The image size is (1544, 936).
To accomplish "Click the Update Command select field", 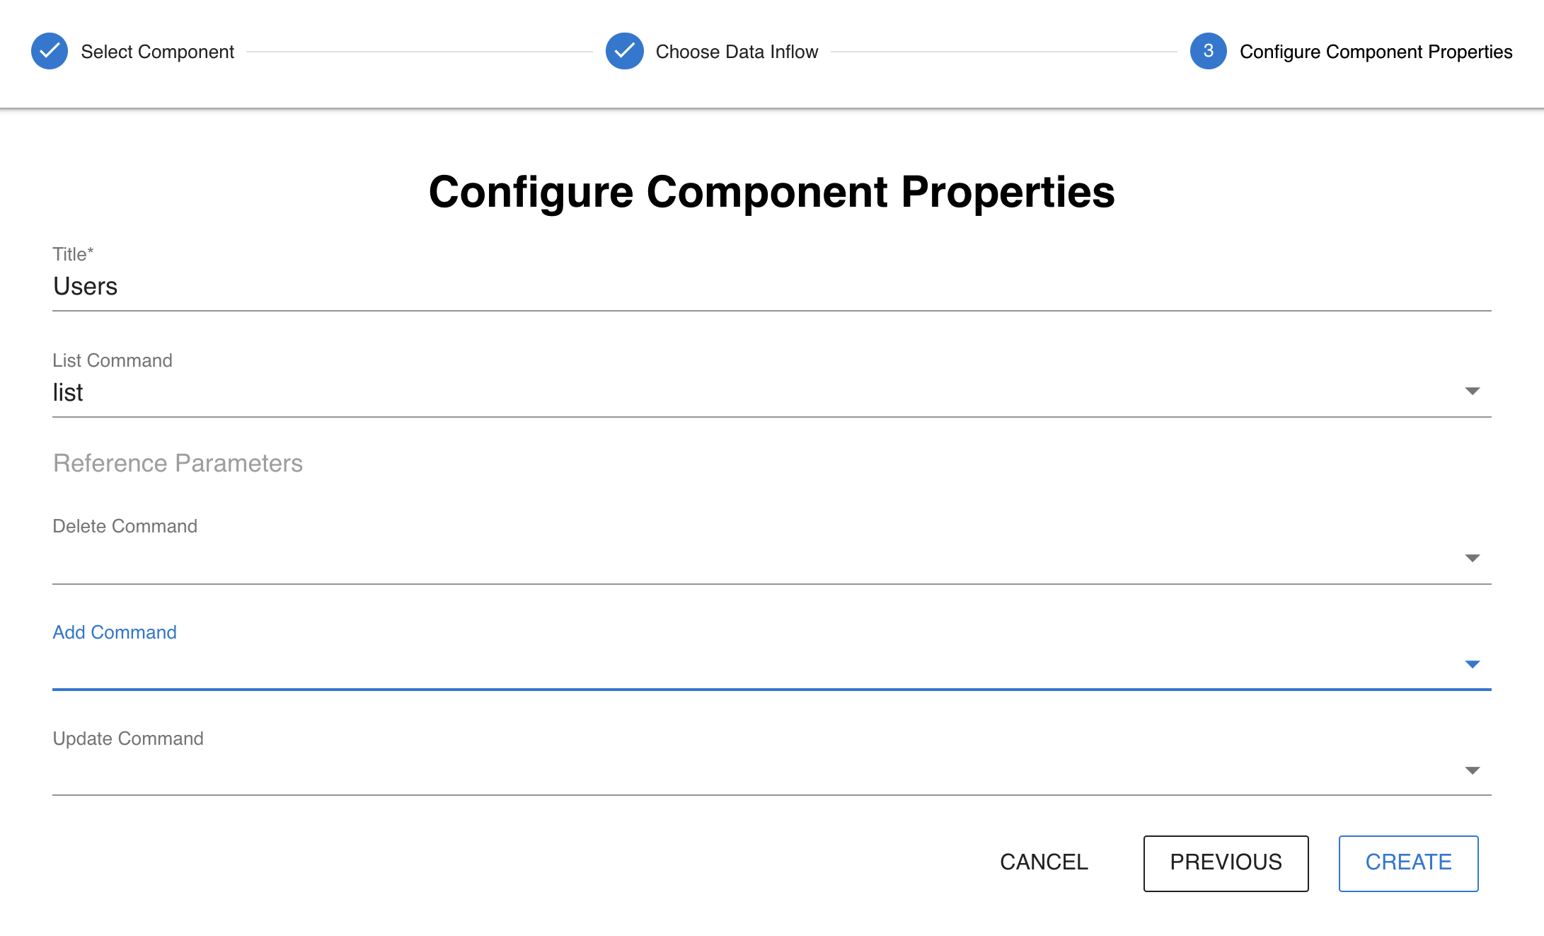I will point(750,771).
